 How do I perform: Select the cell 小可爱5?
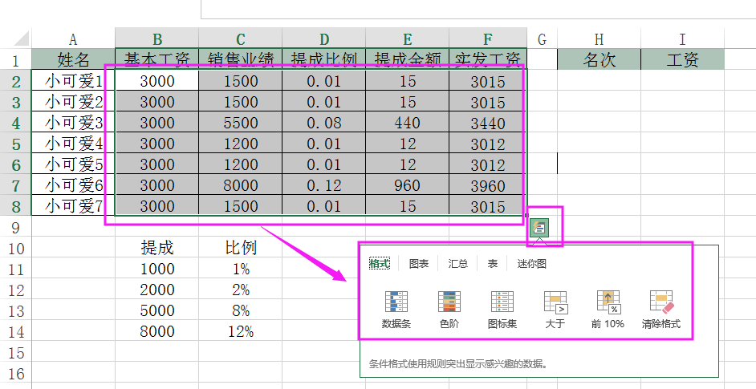point(73,164)
